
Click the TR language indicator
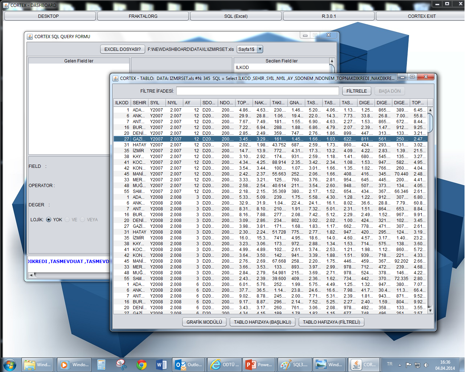click(x=389, y=364)
